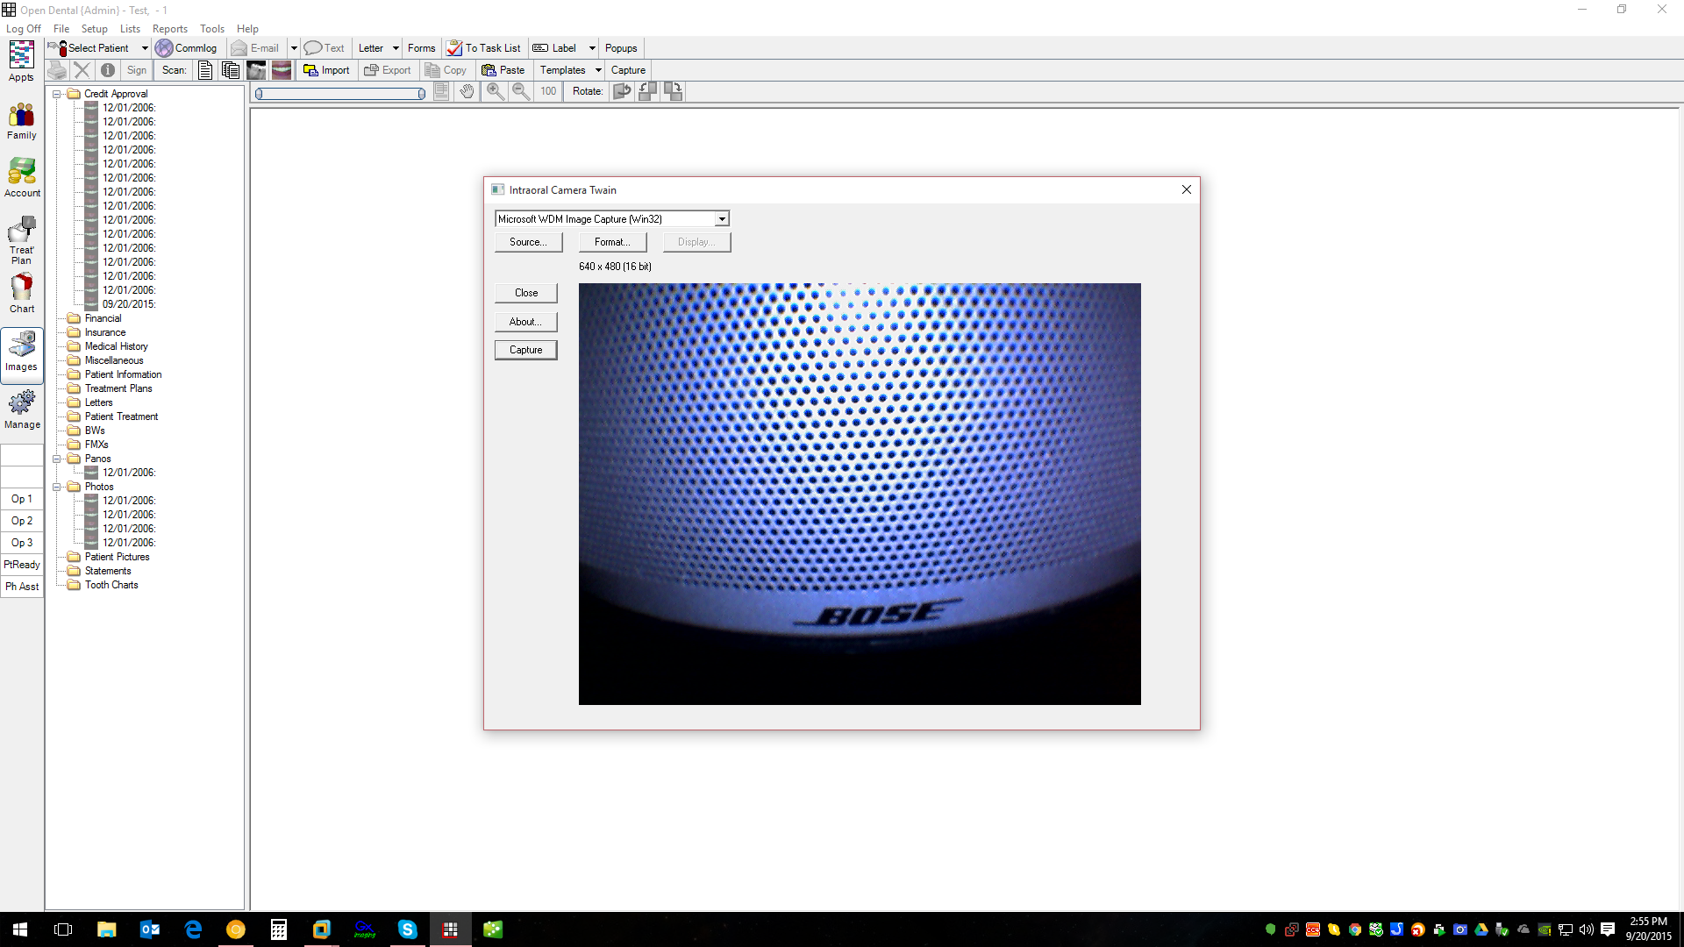Click camera preview image
1684x947 pixels.
(860, 494)
